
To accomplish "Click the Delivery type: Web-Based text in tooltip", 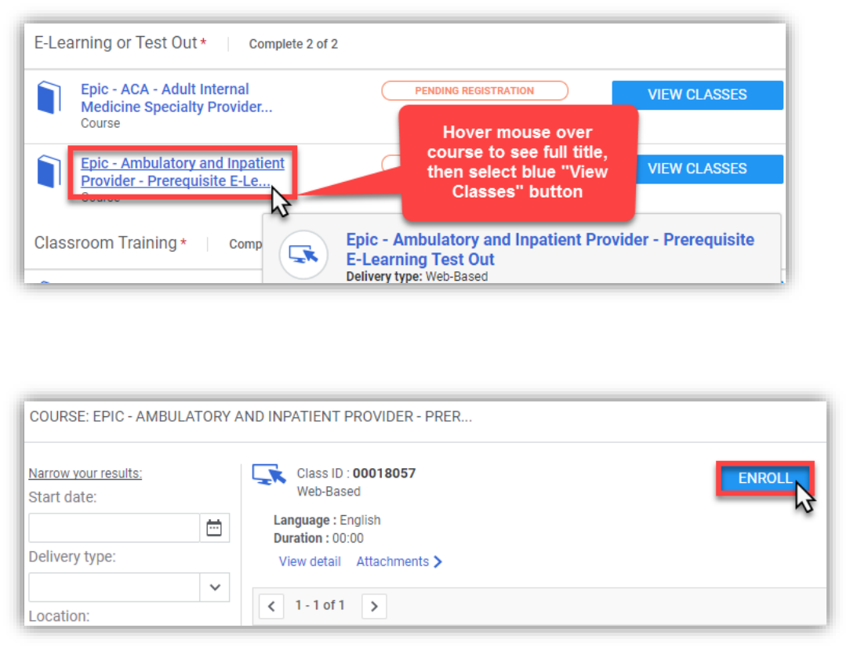I will [417, 277].
